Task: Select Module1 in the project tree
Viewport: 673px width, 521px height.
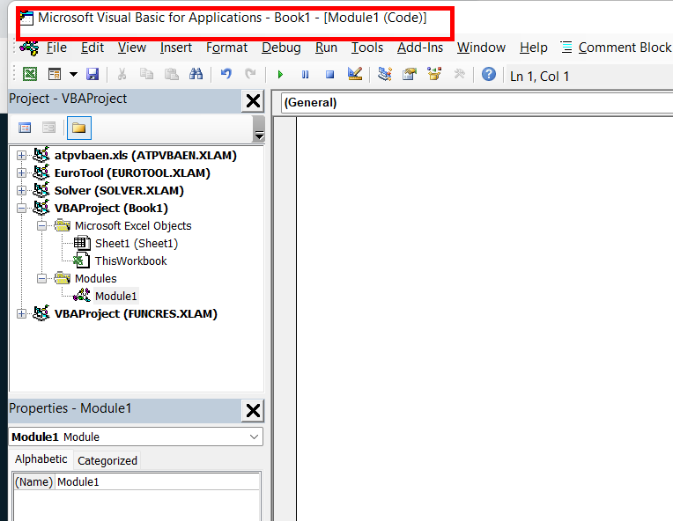Action: [x=116, y=296]
